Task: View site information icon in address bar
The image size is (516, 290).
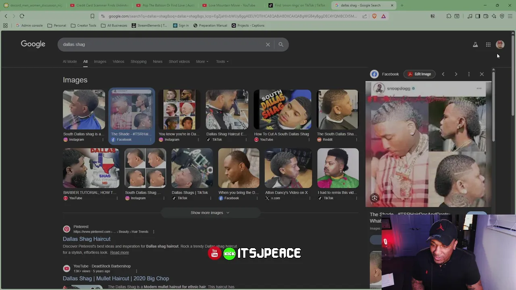Action: [103, 16]
